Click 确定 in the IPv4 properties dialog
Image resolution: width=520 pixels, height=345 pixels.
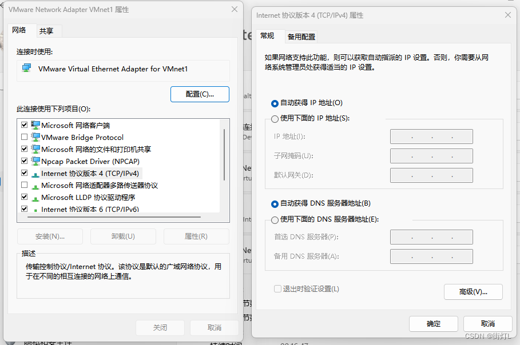(434, 324)
